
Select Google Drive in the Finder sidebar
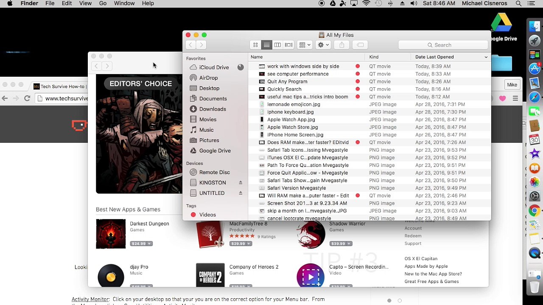click(x=215, y=151)
